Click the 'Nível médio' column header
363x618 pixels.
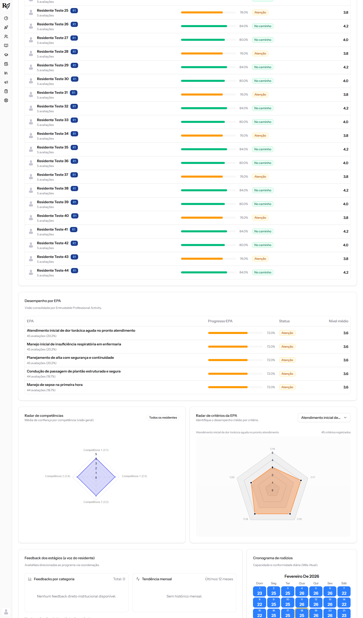coord(338,321)
